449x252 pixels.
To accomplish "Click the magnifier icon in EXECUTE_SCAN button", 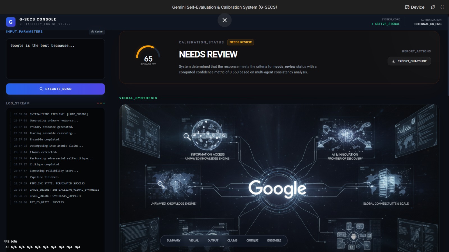I will [41, 89].
